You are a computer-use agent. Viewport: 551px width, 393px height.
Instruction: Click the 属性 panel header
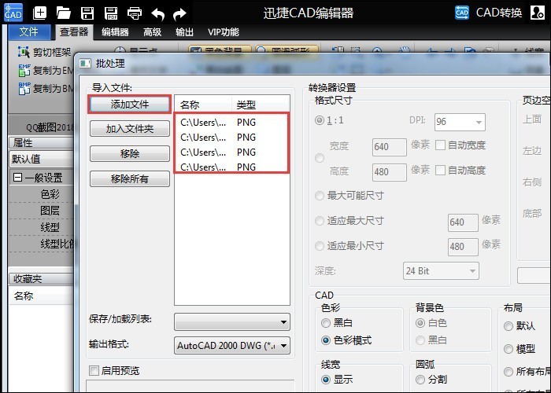(42, 143)
